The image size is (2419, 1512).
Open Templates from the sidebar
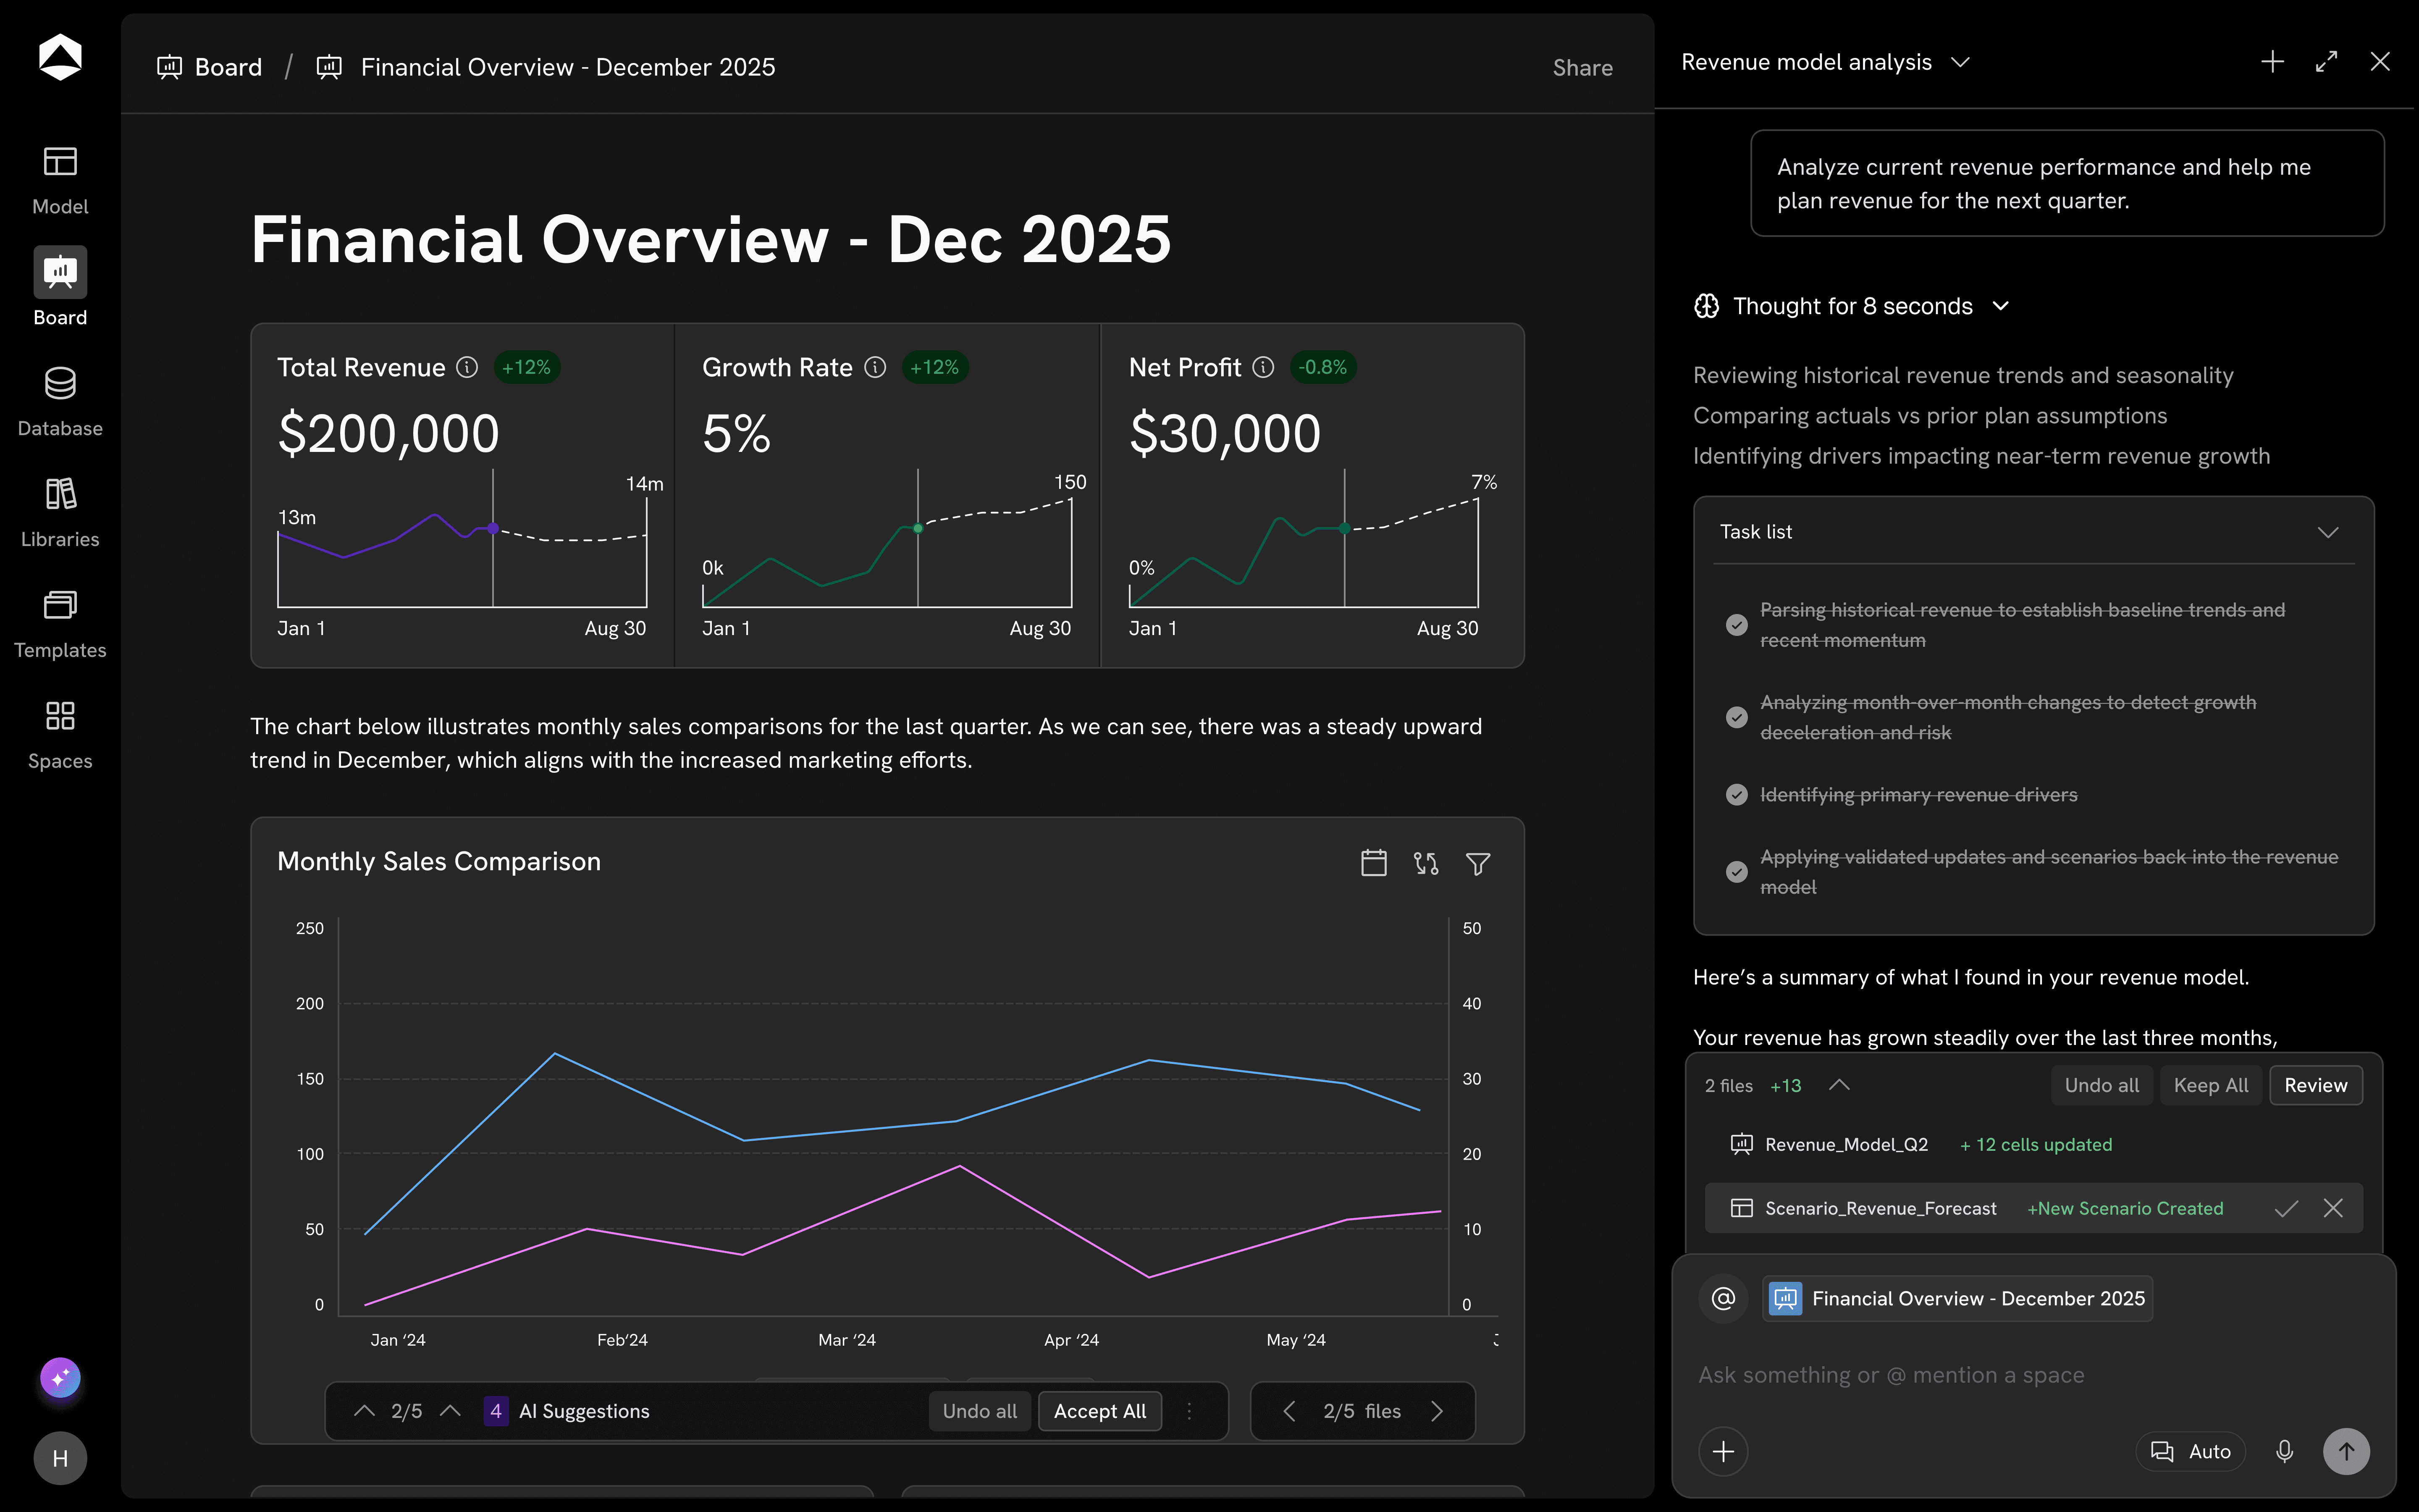60,622
